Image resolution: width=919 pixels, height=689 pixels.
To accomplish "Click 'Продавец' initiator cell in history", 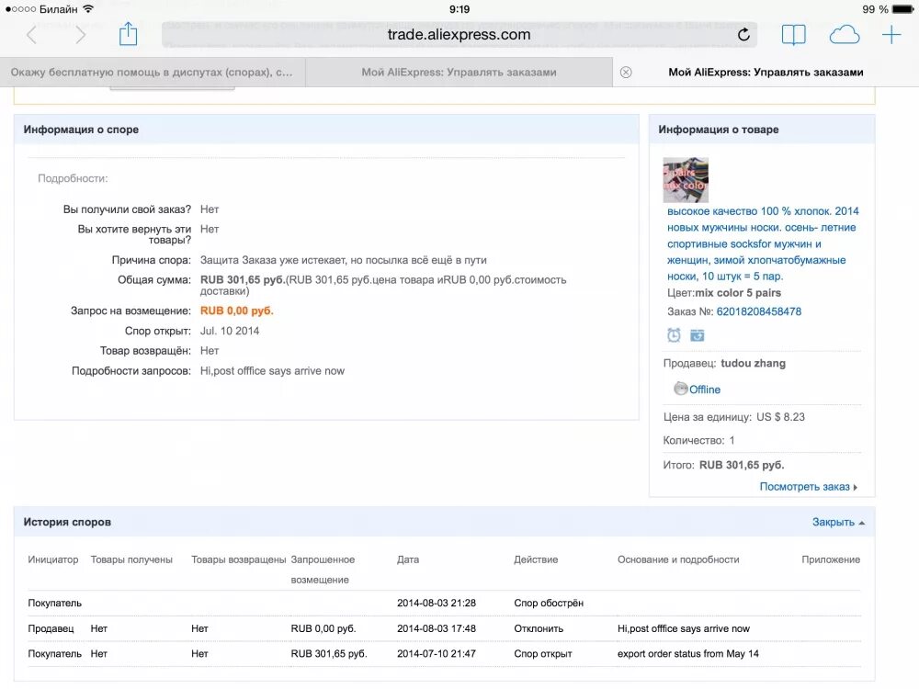I will click(51, 628).
